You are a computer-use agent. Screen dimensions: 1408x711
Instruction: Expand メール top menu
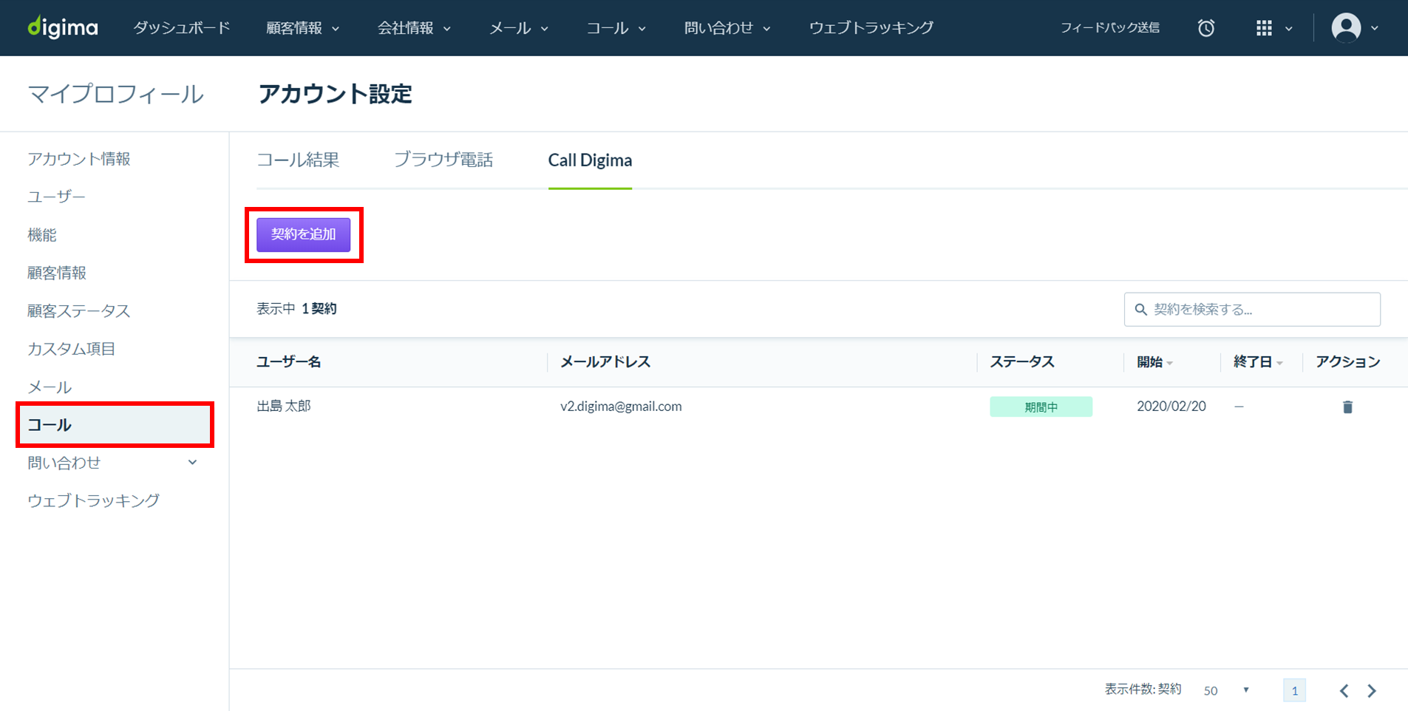point(519,28)
